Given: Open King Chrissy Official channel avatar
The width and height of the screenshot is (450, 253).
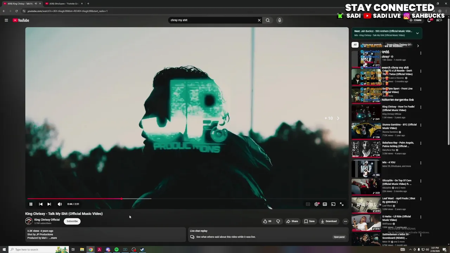Looking at the screenshot, I should click(x=29, y=221).
